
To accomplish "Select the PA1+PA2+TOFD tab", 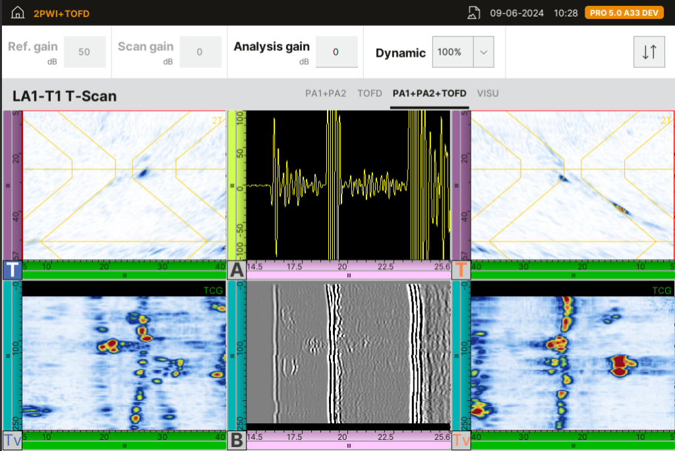I will tap(429, 94).
